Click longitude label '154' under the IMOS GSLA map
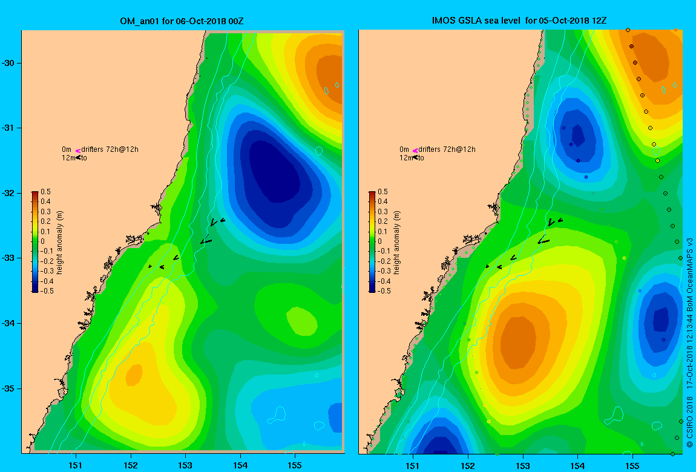 tap(577, 465)
